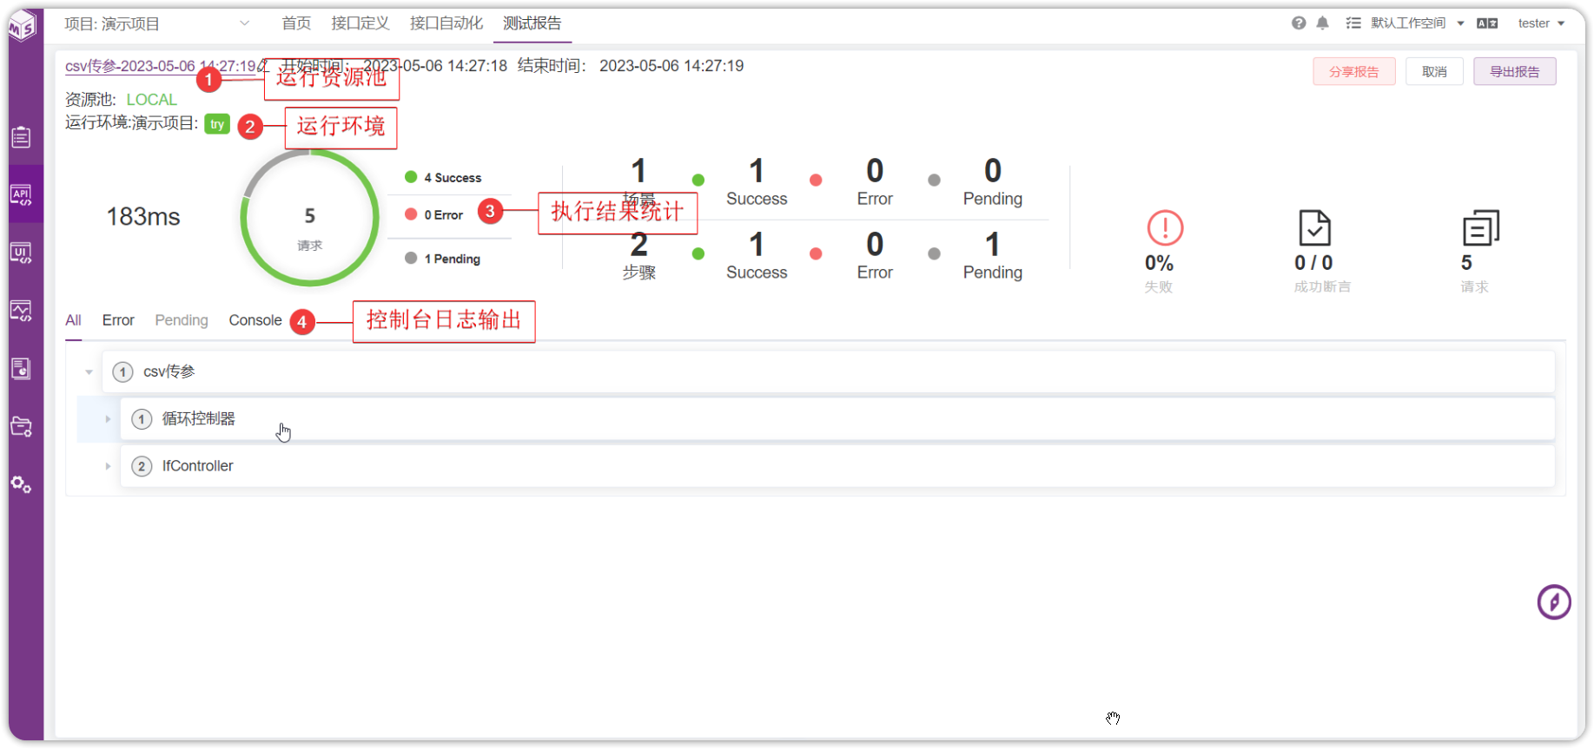
Task: Go to 首页 in the top menu
Action: pos(296,23)
